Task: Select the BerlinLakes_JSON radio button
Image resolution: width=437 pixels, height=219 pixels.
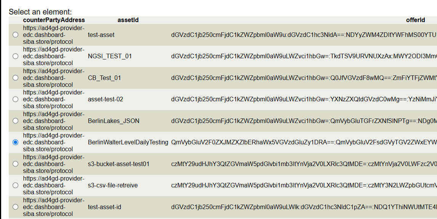Action: 15,121
